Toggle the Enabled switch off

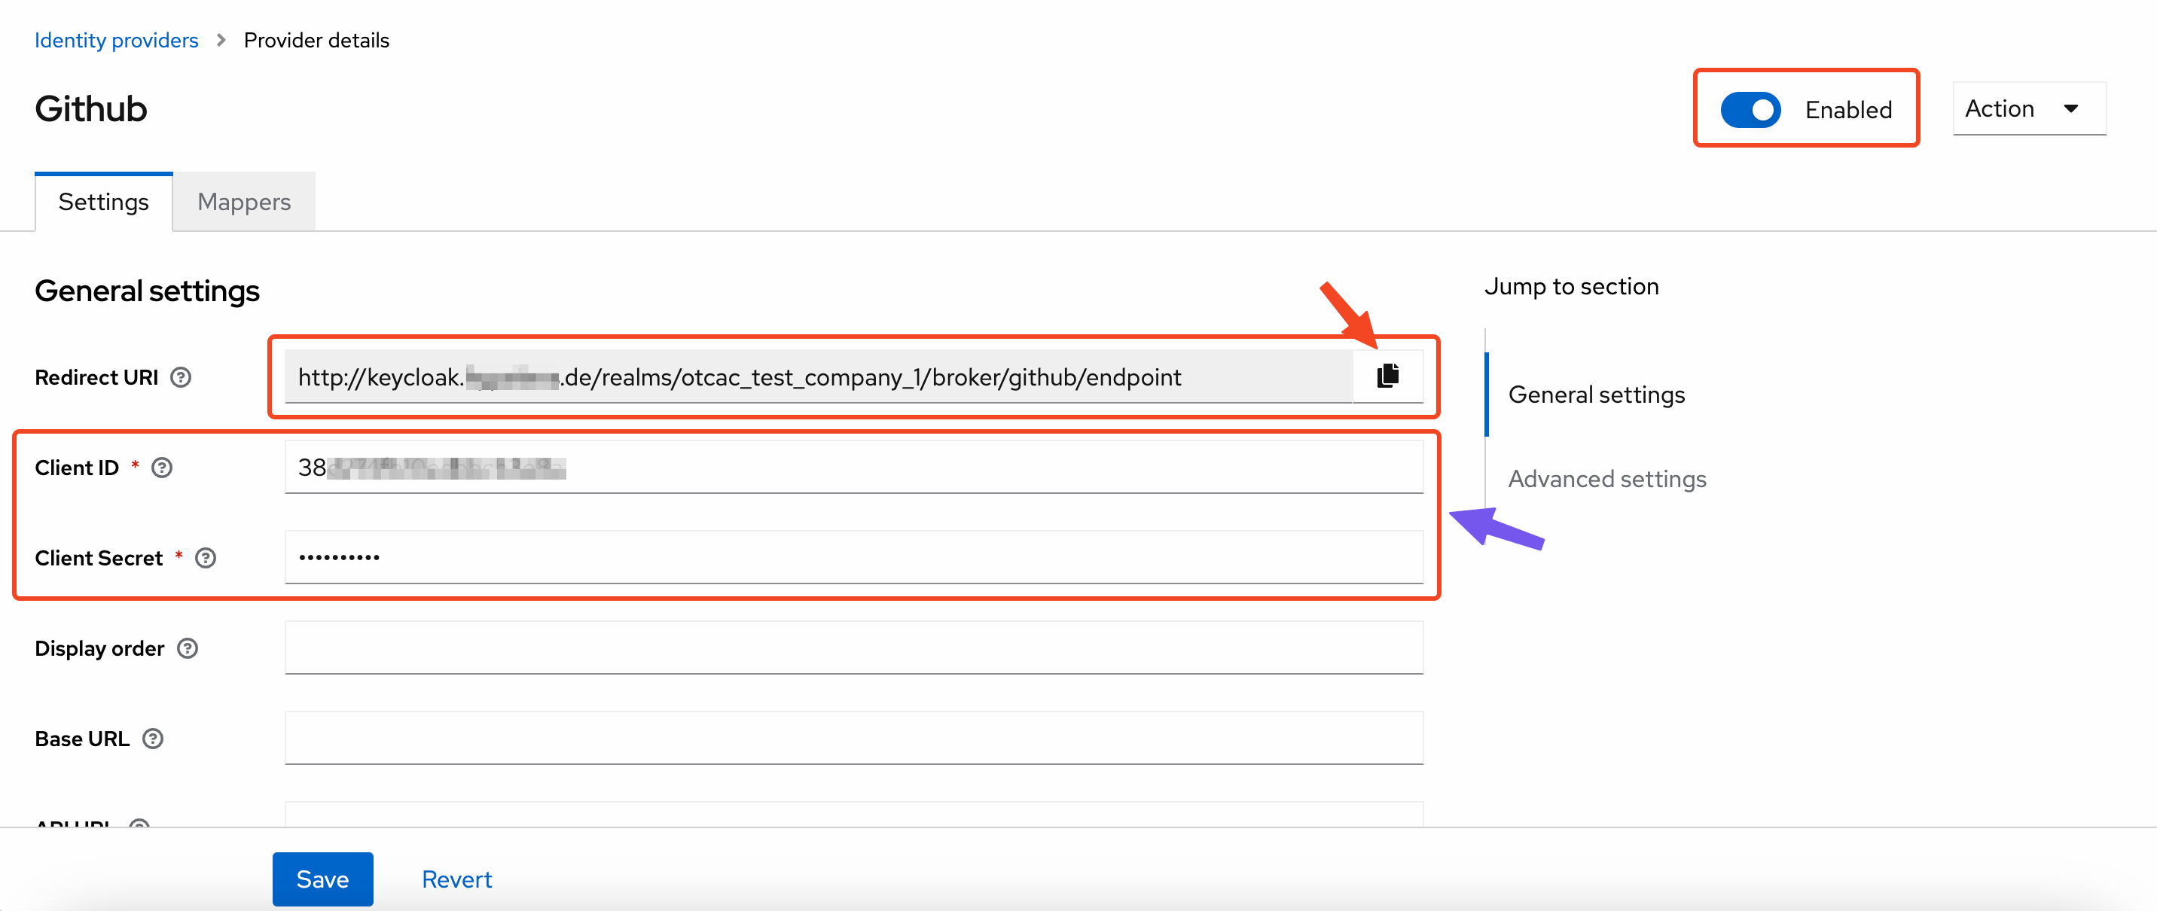(x=1750, y=110)
